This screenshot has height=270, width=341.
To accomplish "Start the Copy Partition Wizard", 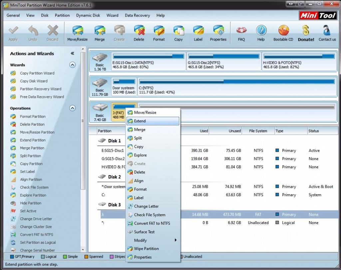I will 37,73.
